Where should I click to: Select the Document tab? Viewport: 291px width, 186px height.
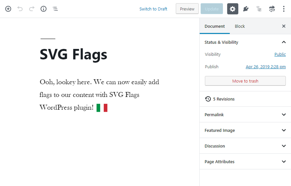coord(214,26)
